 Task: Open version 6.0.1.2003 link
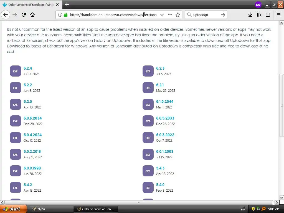pyautogui.click(x=165, y=151)
